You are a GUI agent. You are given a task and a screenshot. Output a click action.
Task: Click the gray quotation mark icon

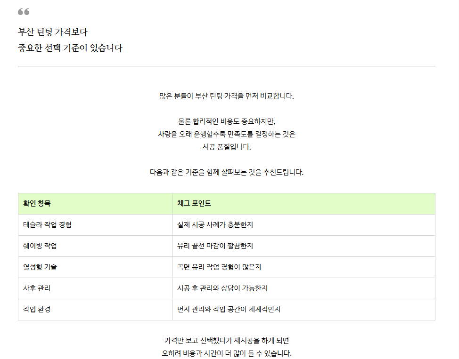tap(24, 12)
